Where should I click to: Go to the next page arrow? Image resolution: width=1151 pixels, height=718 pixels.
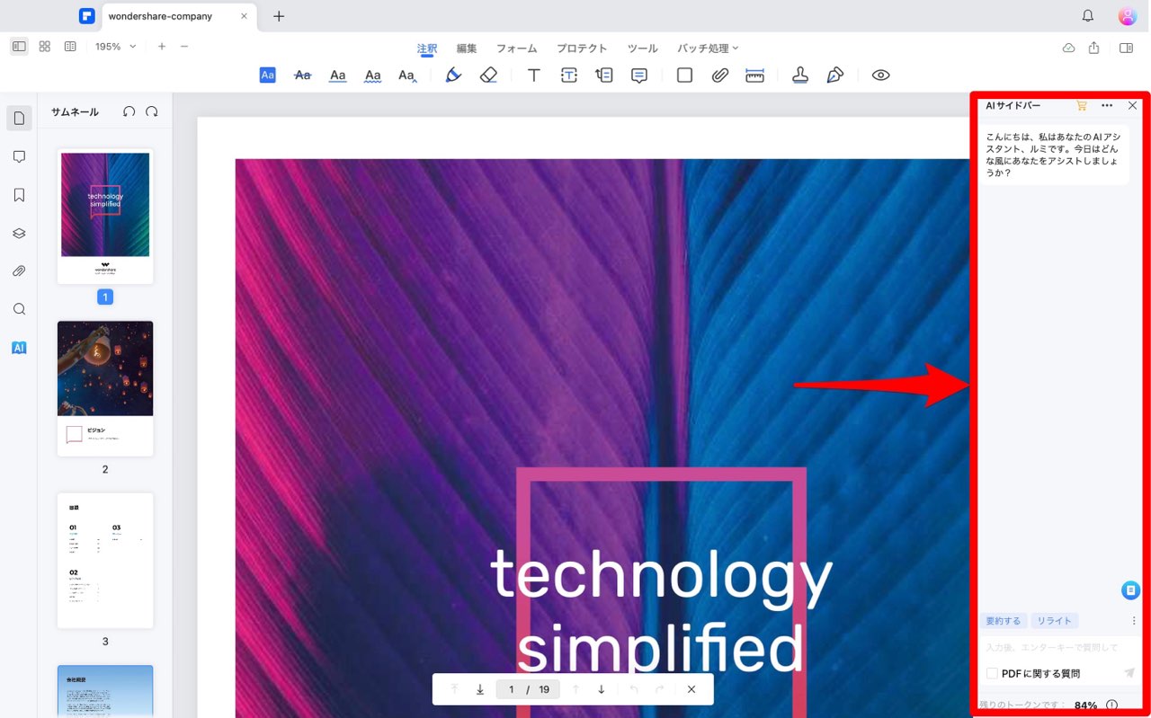602,689
